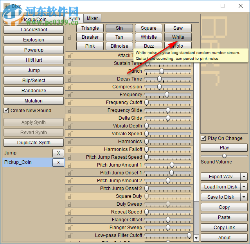The height and width of the screenshot is (244, 250).
Task: Select the Bitnoise waveform
Action: pyautogui.click(x=119, y=46)
